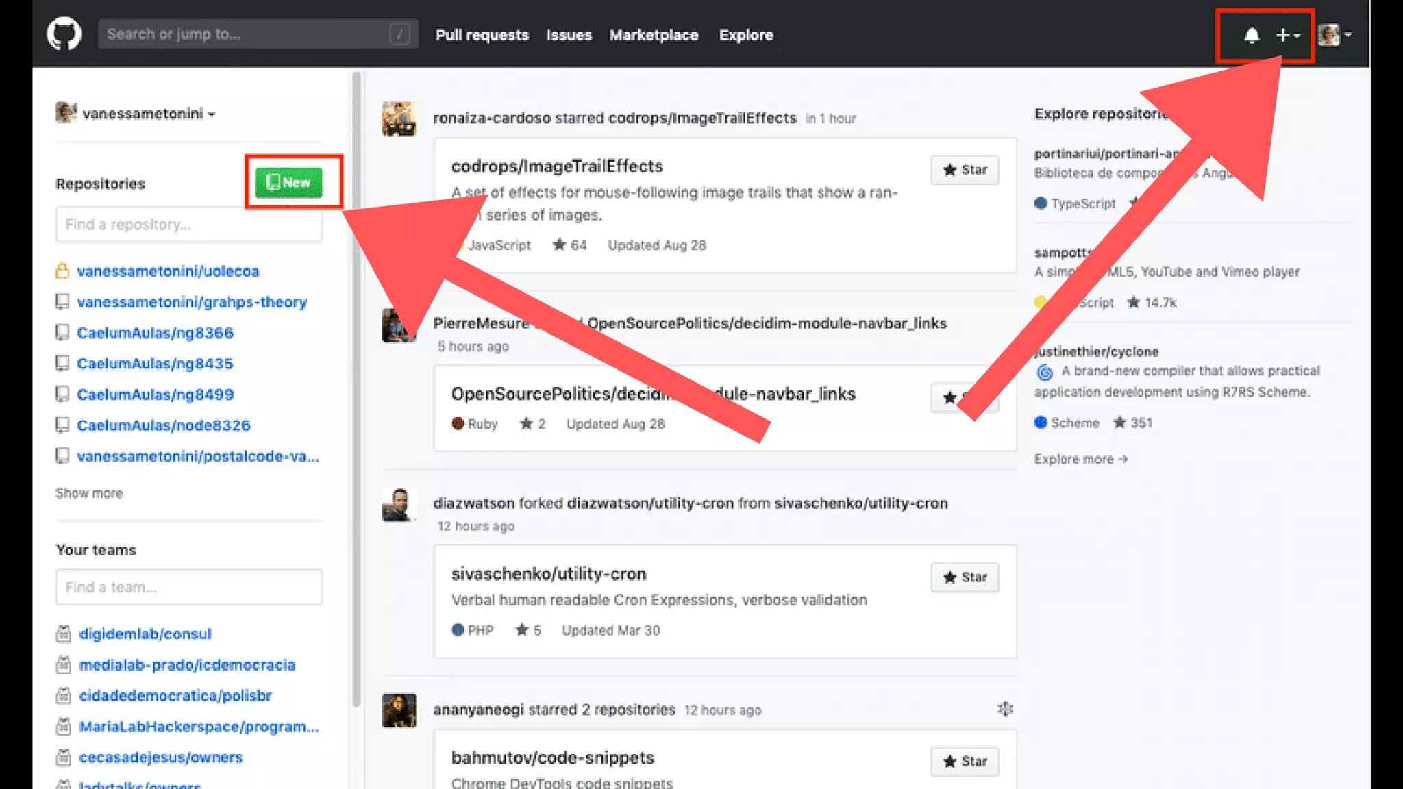
Task: Focus the Find a repository field
Action: [188, 225]
